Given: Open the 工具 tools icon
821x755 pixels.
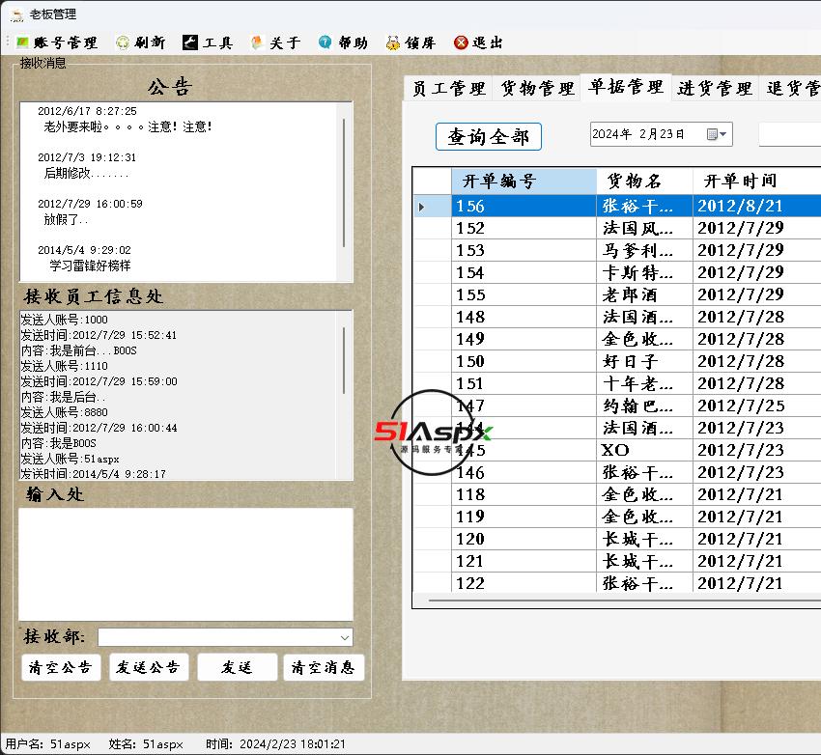Looking at the screenshot, I should 190,42.
